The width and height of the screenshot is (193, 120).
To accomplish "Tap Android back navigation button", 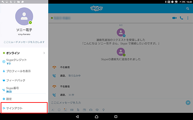I will 77,117.
